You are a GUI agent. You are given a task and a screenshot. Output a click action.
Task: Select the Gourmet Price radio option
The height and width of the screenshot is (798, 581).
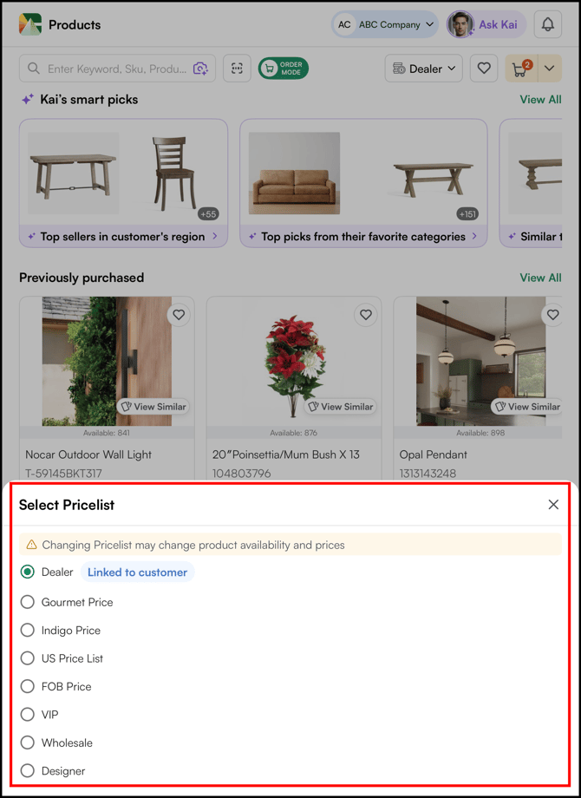[x=28, y=602]
